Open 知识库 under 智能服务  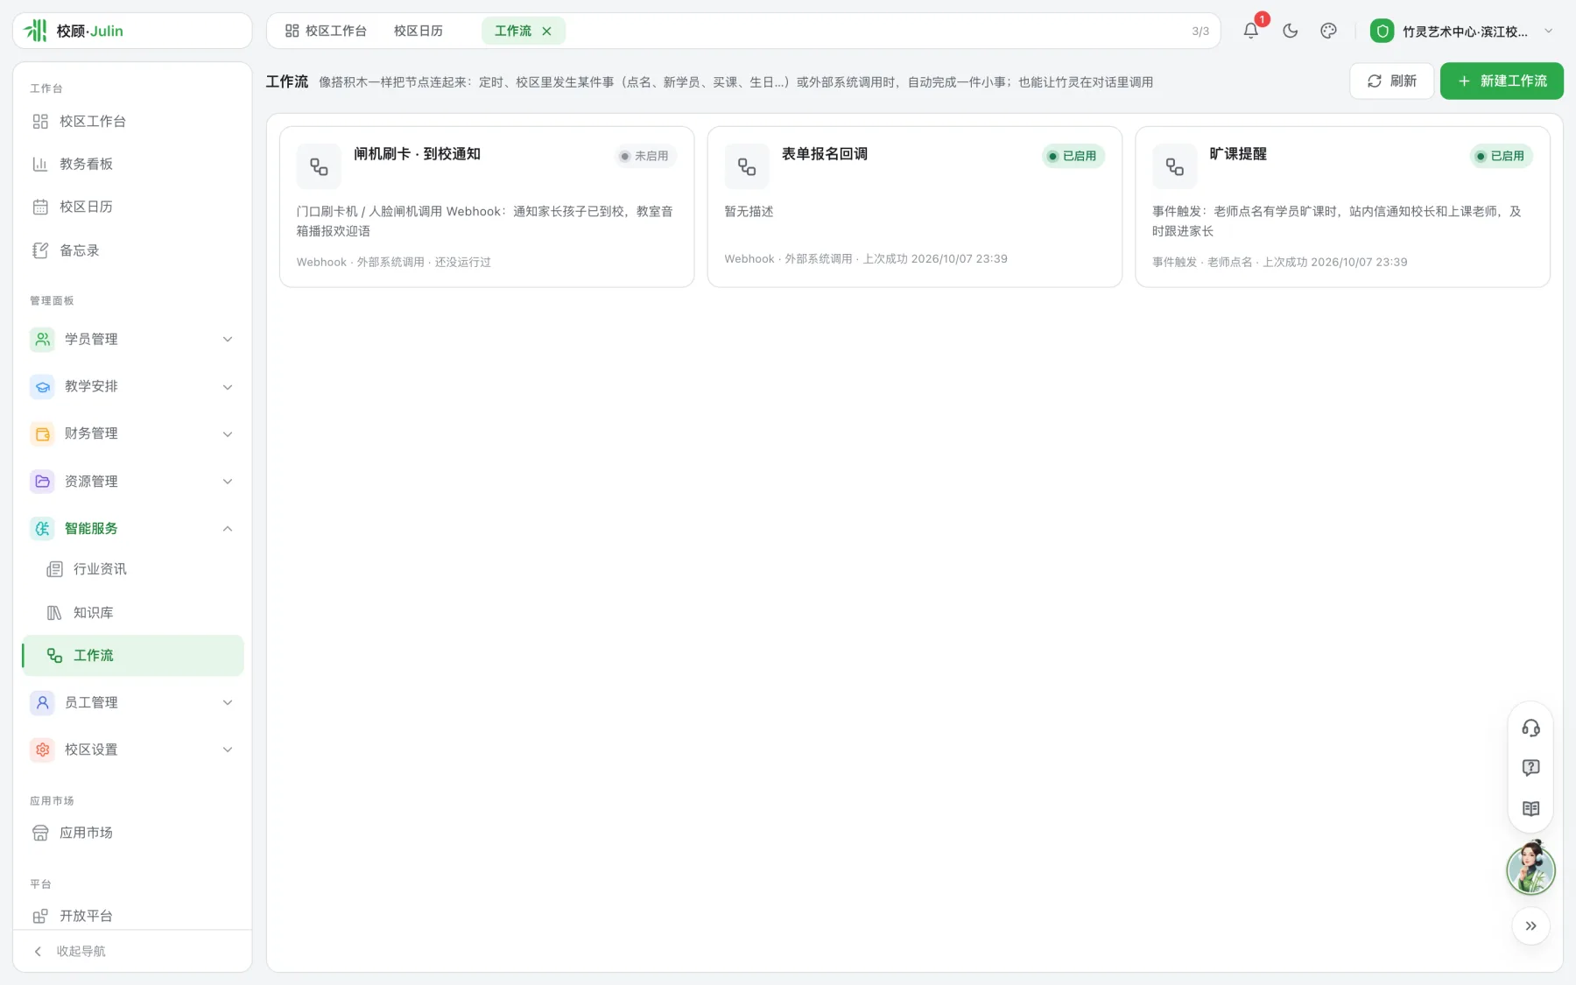pos(132,613)
